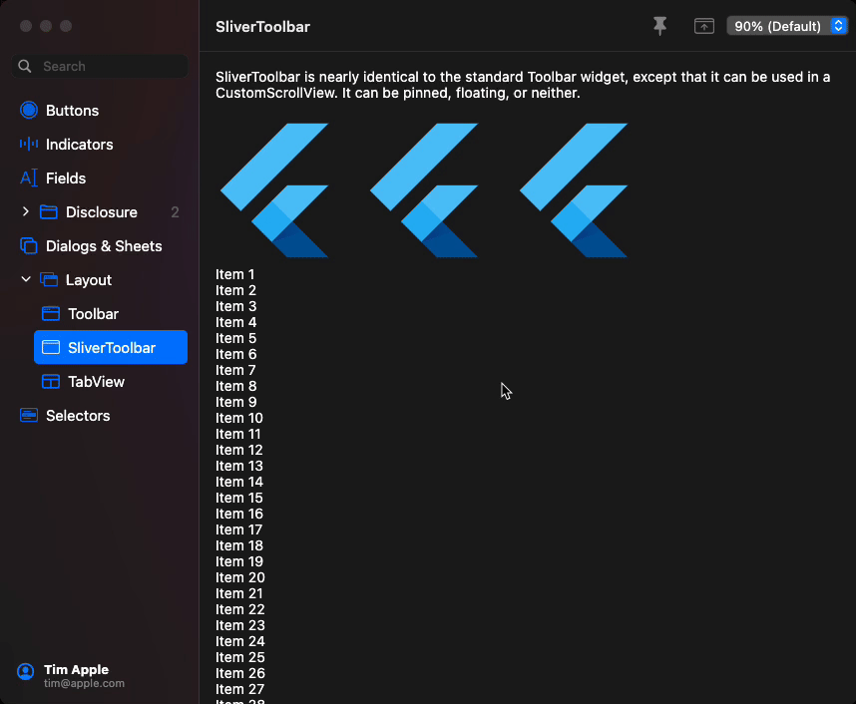Viewport: 856px width, 704px height.
Task: Click list entry Item 5
Action: [x=235, y=338]
